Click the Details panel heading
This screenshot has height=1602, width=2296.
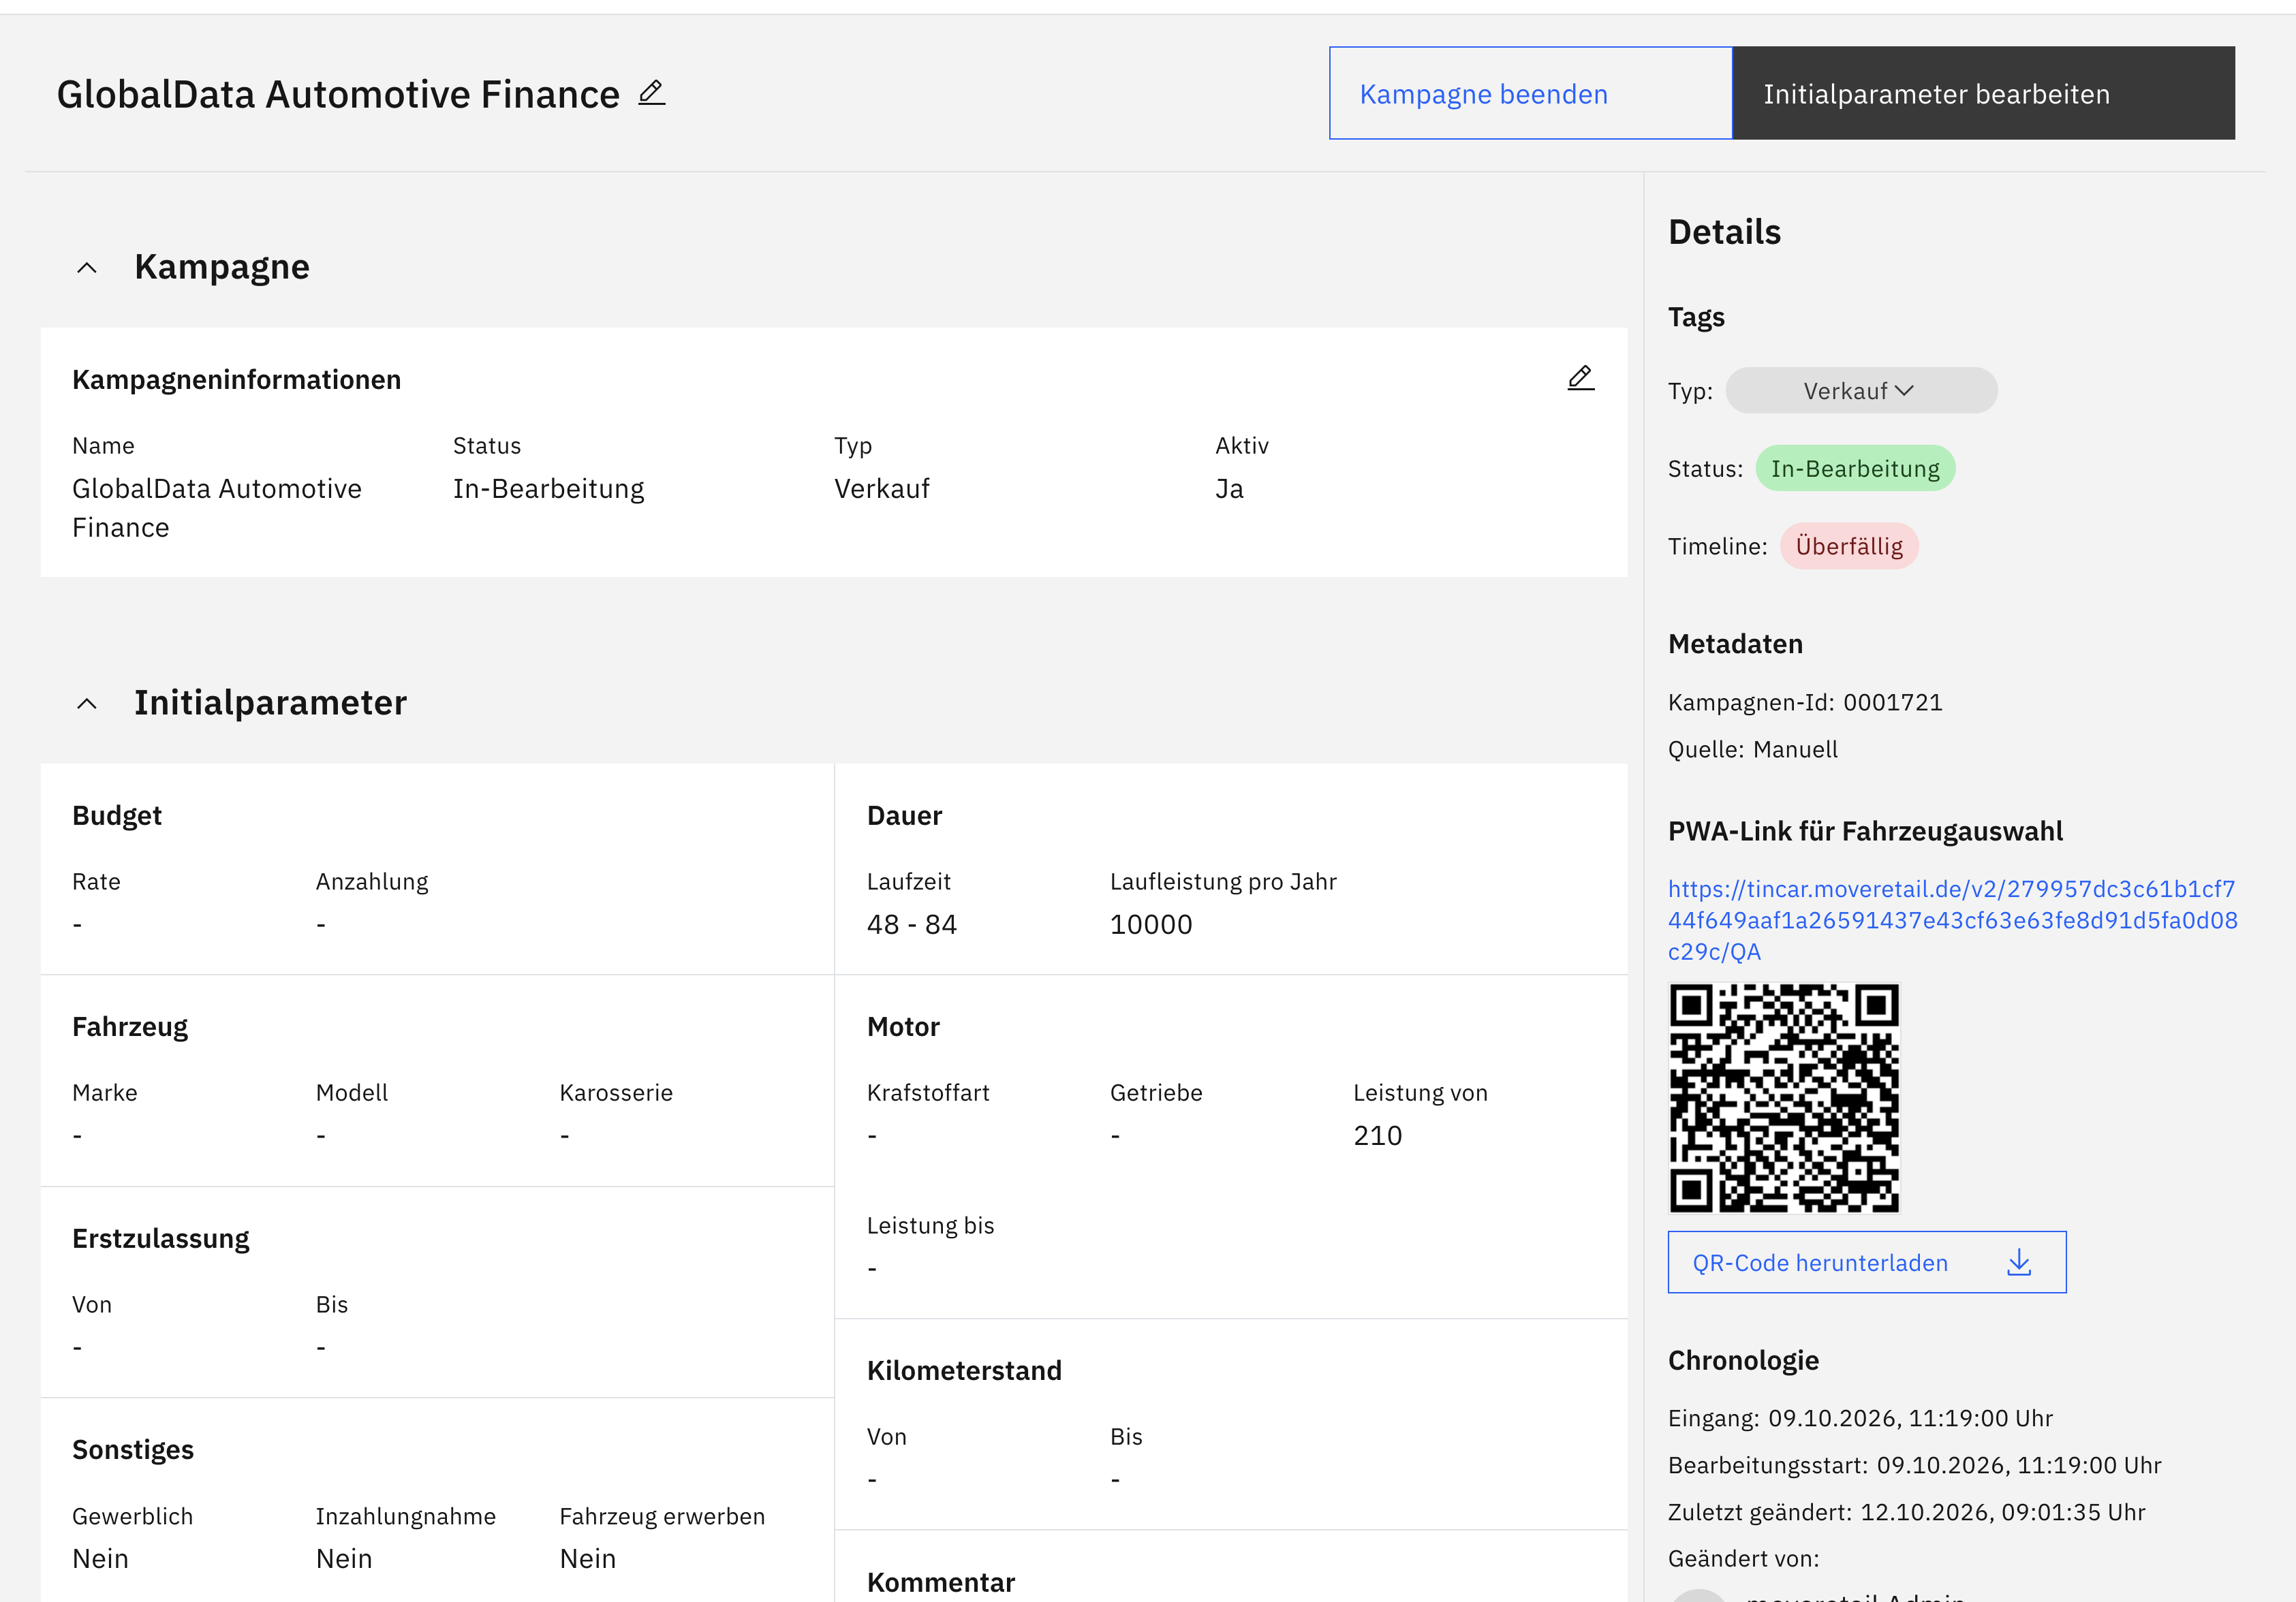point(1724,232)
